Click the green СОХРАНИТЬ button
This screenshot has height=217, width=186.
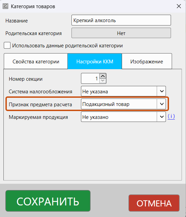tap(48, 201)
